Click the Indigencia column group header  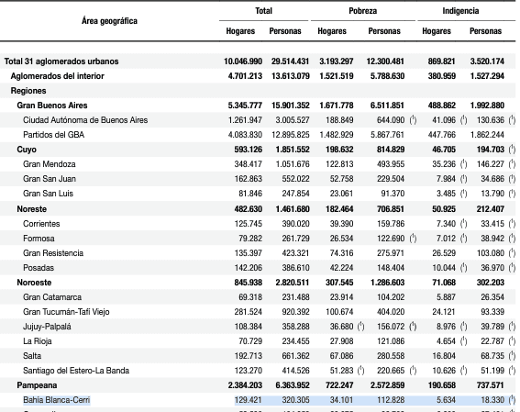pos(460,11)
